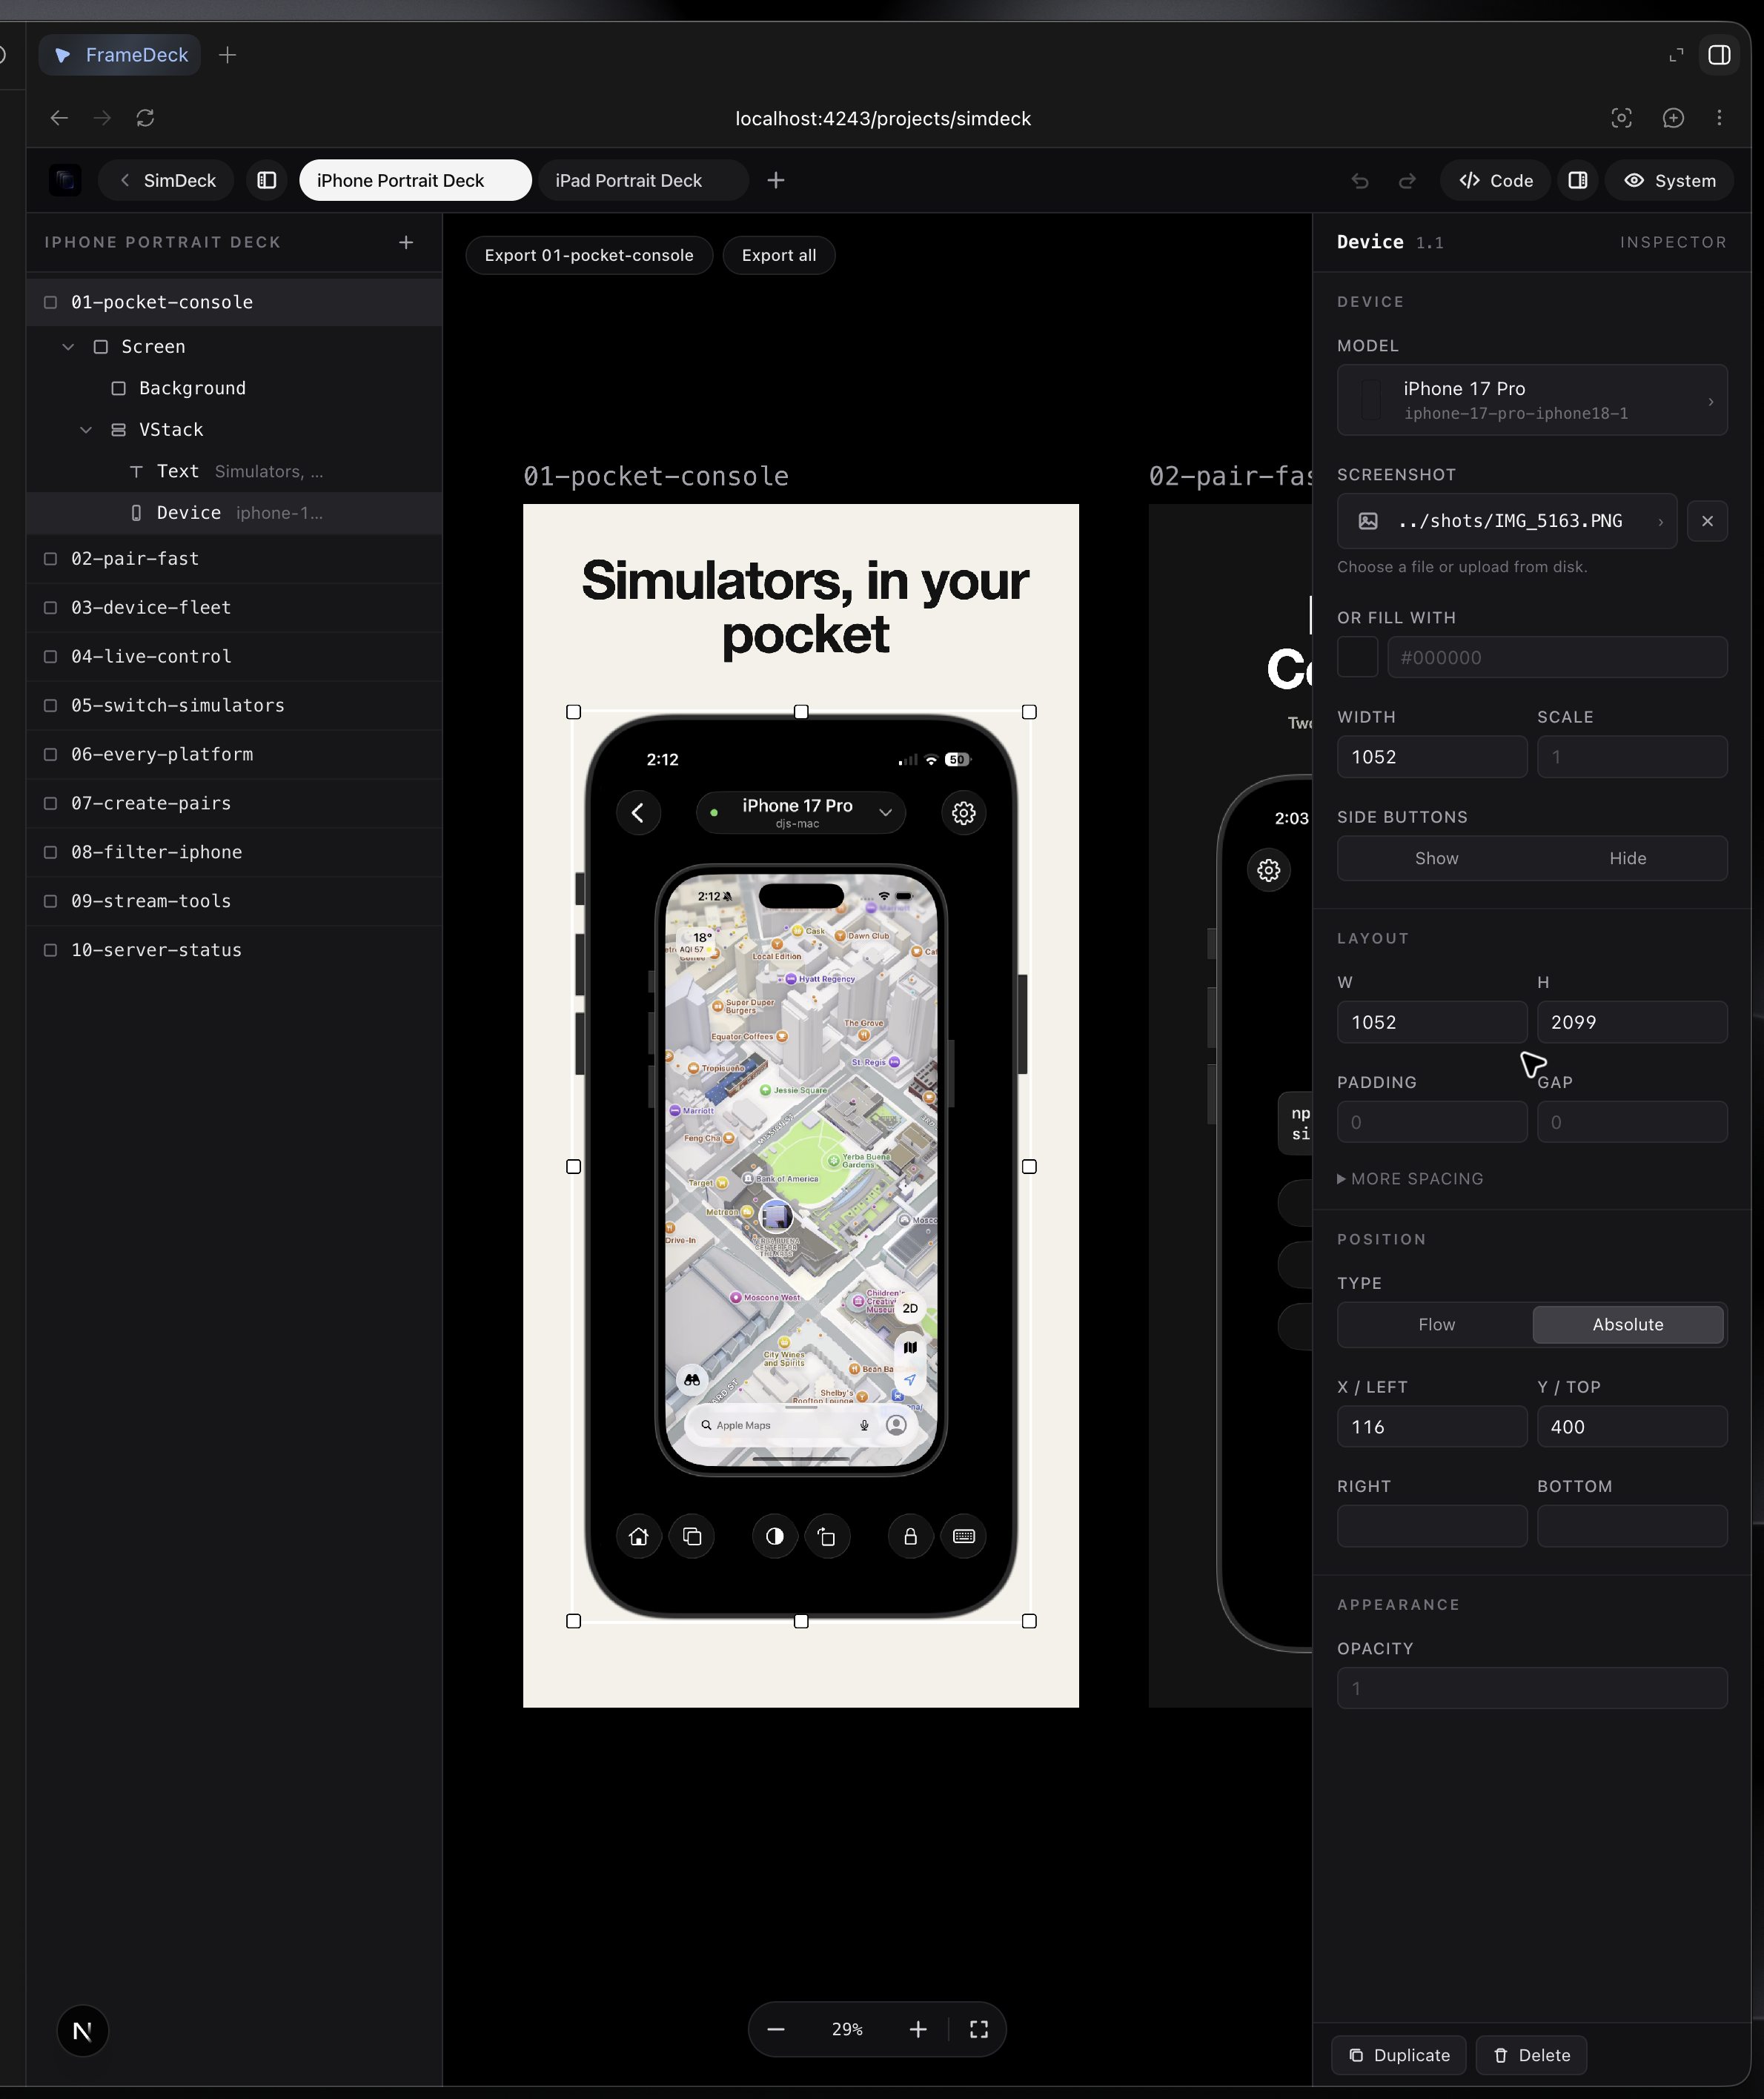This screenshot has height=2099, width=1764.
Task: Open the iPhone 17 Pro model picker
Action: coord(1532,400)
